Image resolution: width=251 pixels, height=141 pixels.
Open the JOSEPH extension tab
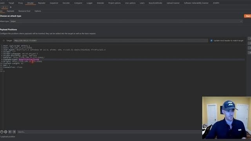click(x=216, y=3)
